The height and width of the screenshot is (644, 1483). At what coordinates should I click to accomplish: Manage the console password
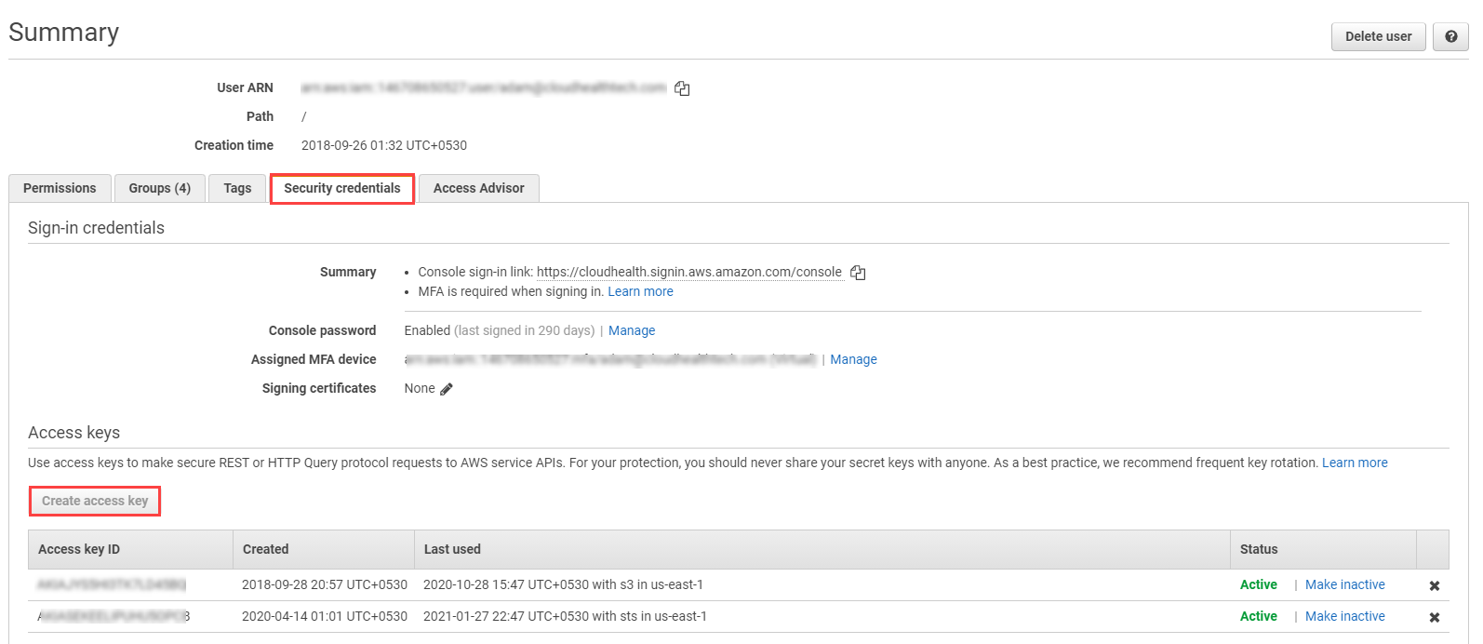click(632, 330)
